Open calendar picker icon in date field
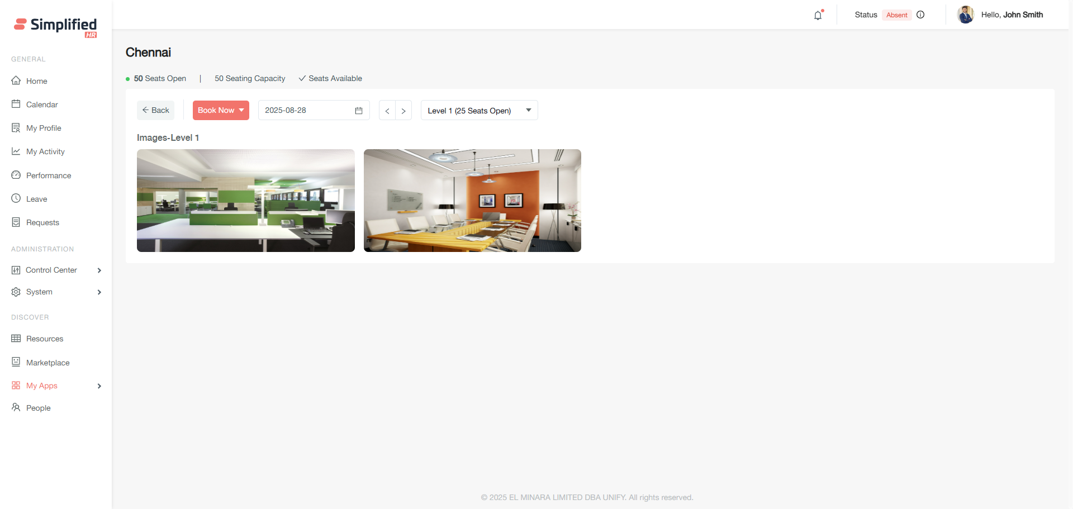The width and height of the screenshot is (1073, 509). tap(359, 111)
